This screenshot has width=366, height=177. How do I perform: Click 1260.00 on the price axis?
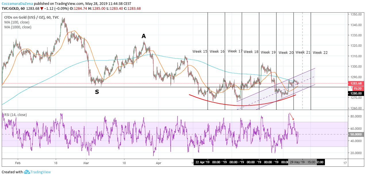pyautogui.click(x=355, y=108)
